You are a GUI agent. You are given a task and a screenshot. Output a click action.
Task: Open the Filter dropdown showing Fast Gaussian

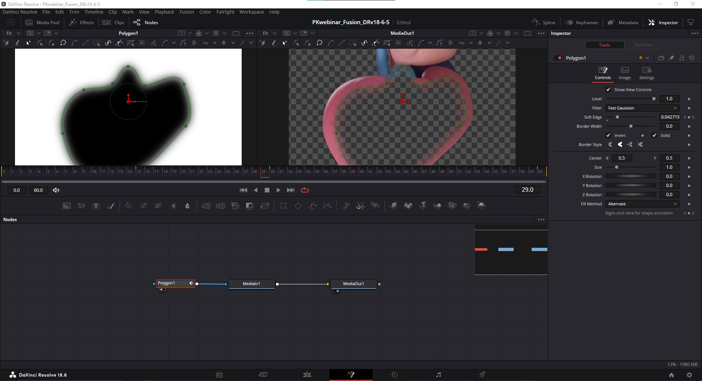click(642, 108)
